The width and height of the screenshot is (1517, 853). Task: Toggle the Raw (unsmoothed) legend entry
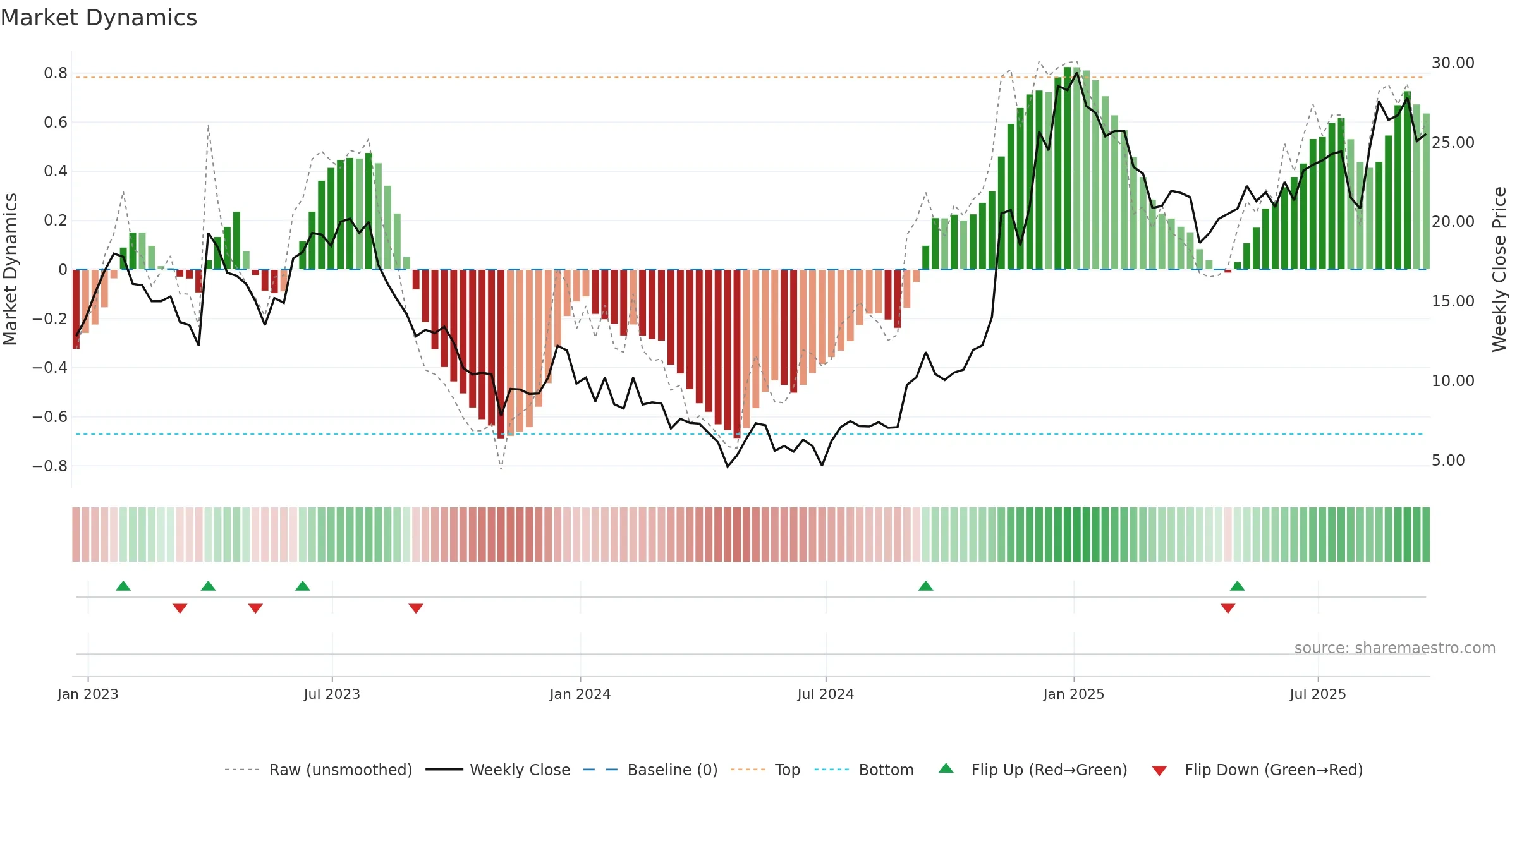pyautogui.click(x=319, y=770)
